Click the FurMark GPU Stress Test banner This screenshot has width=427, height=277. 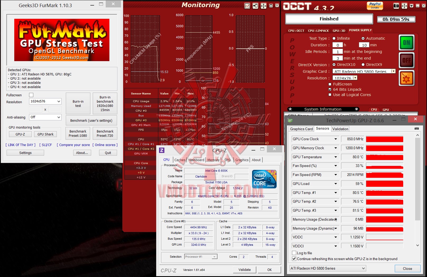click(62, 40)
